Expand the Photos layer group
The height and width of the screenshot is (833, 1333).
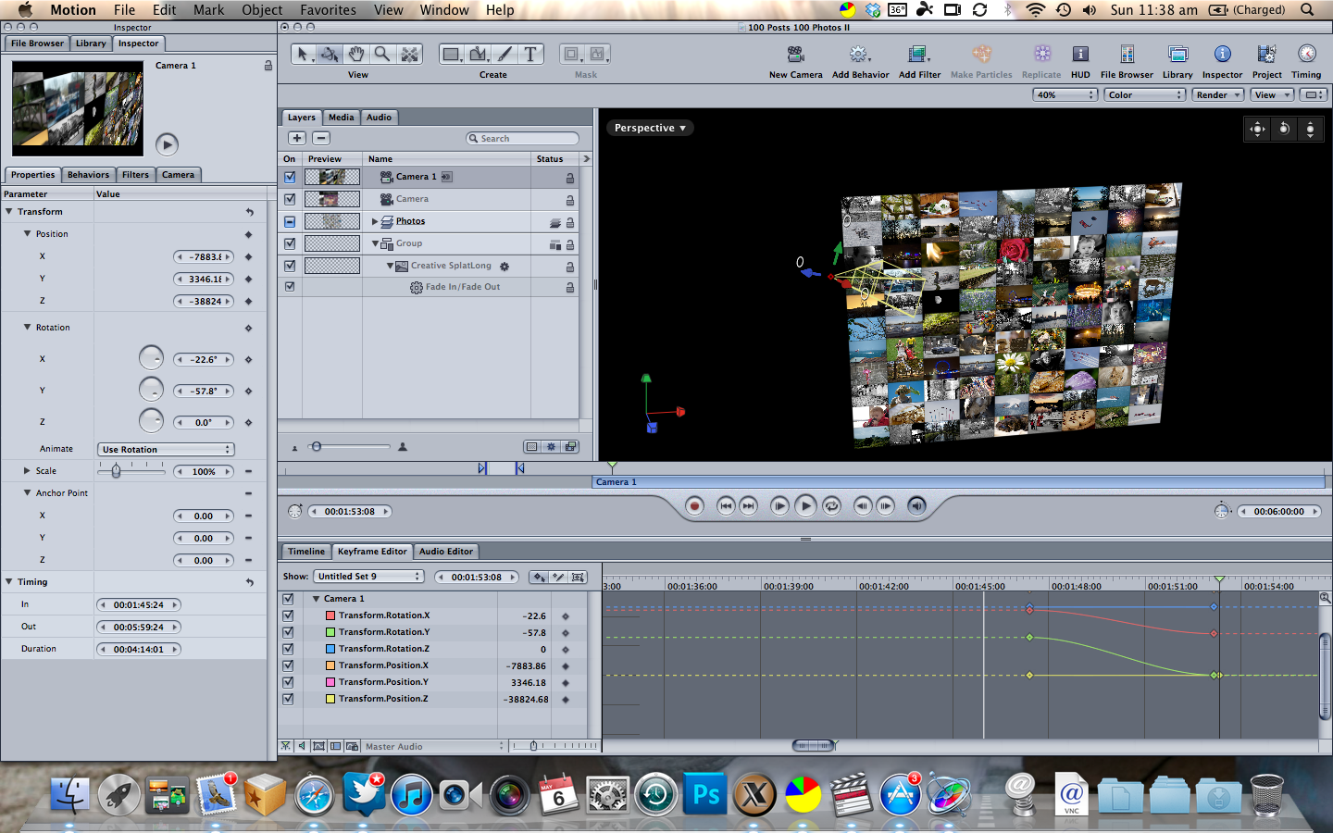coord(375,221)
